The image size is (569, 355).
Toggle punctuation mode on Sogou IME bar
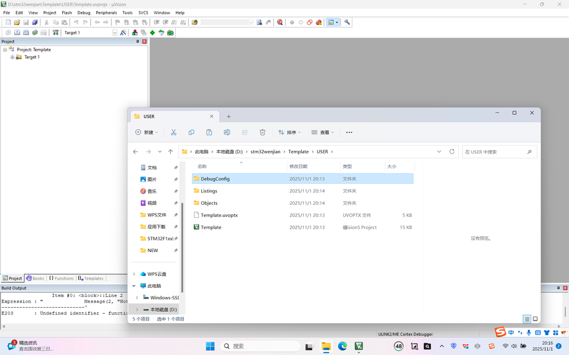pos(520,333)
